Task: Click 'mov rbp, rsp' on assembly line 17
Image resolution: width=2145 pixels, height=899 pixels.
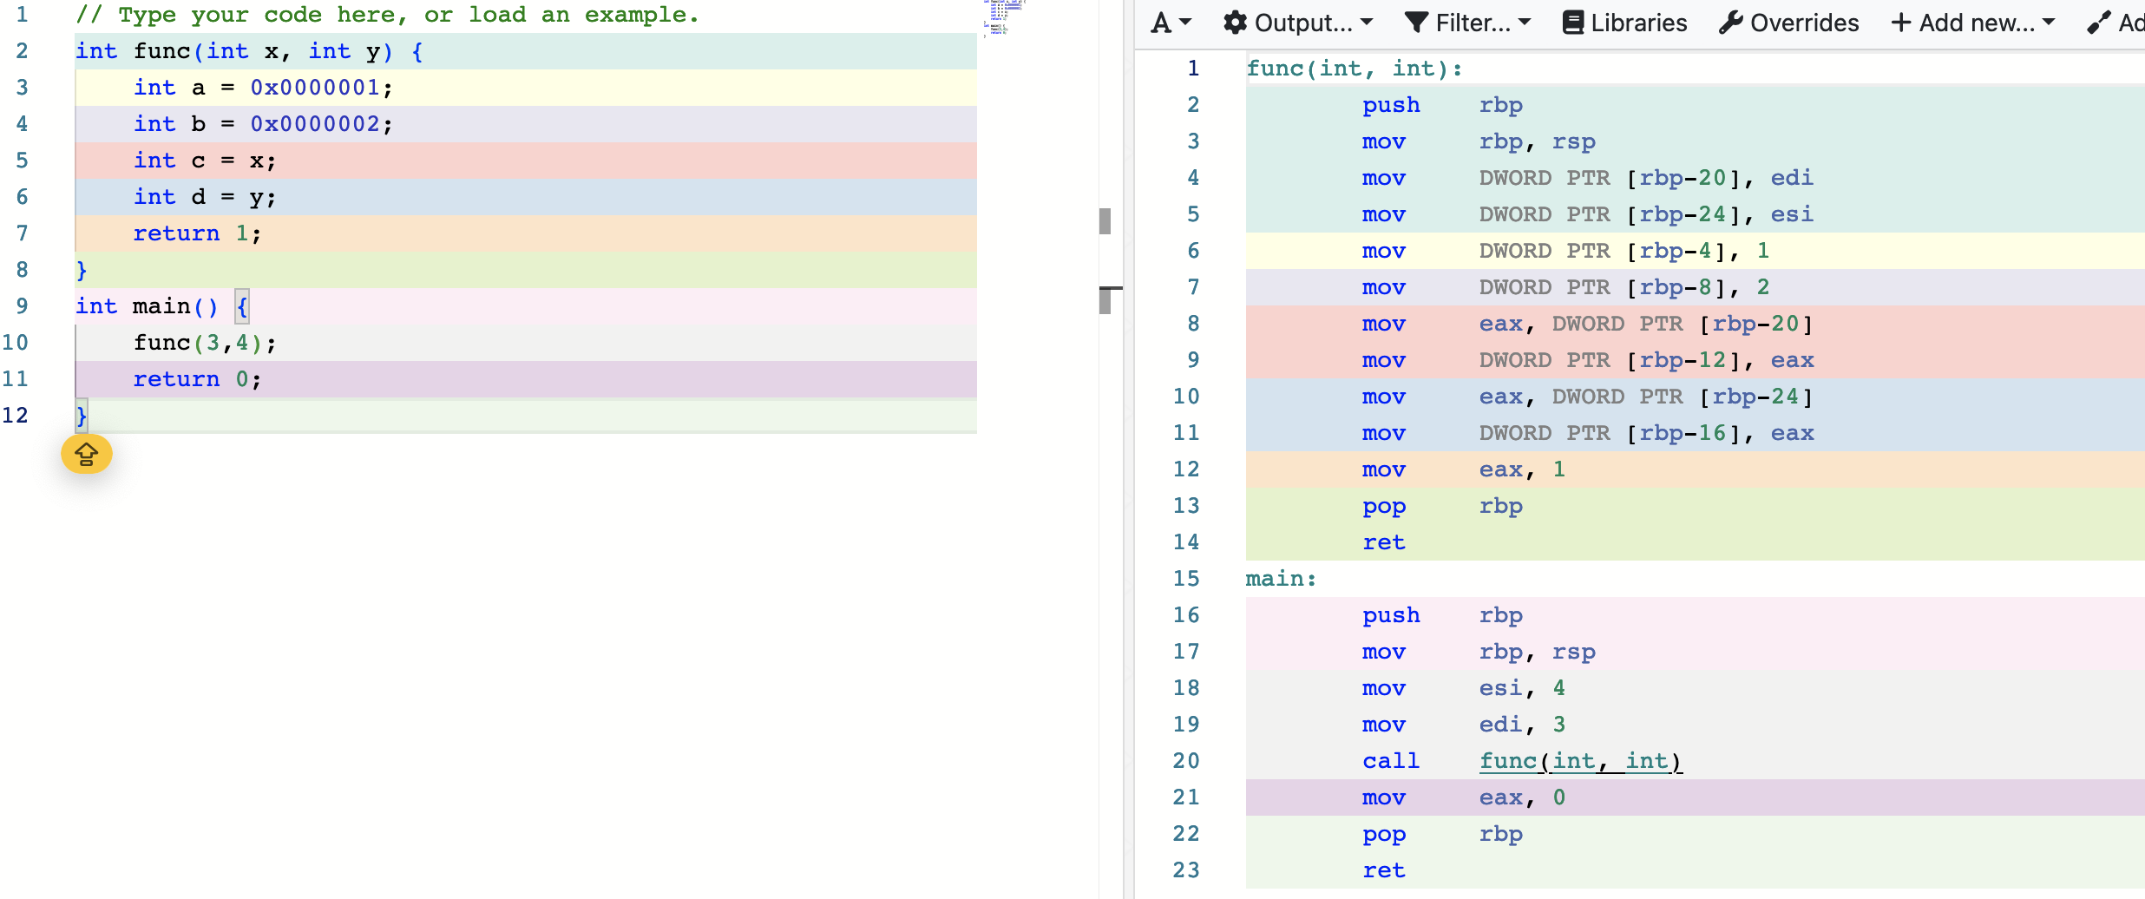Action: (x=1479, y=652)
